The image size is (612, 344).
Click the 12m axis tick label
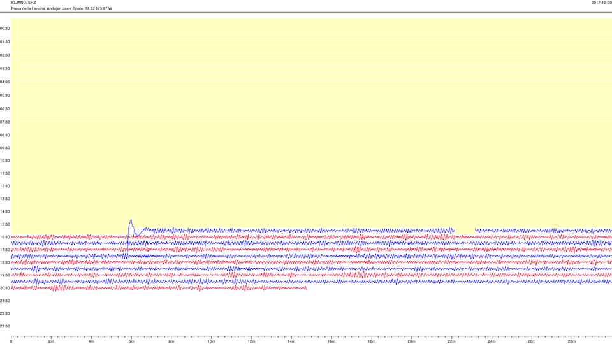point(251,341)
